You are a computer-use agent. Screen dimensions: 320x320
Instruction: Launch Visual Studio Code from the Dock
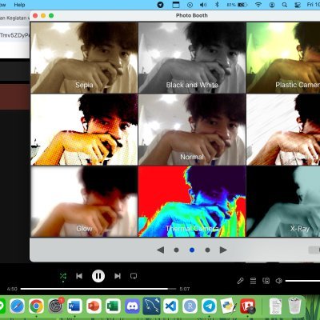[x=170, y=306]
